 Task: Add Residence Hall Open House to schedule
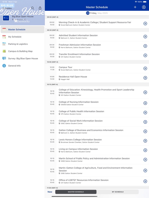coord(145,78)
